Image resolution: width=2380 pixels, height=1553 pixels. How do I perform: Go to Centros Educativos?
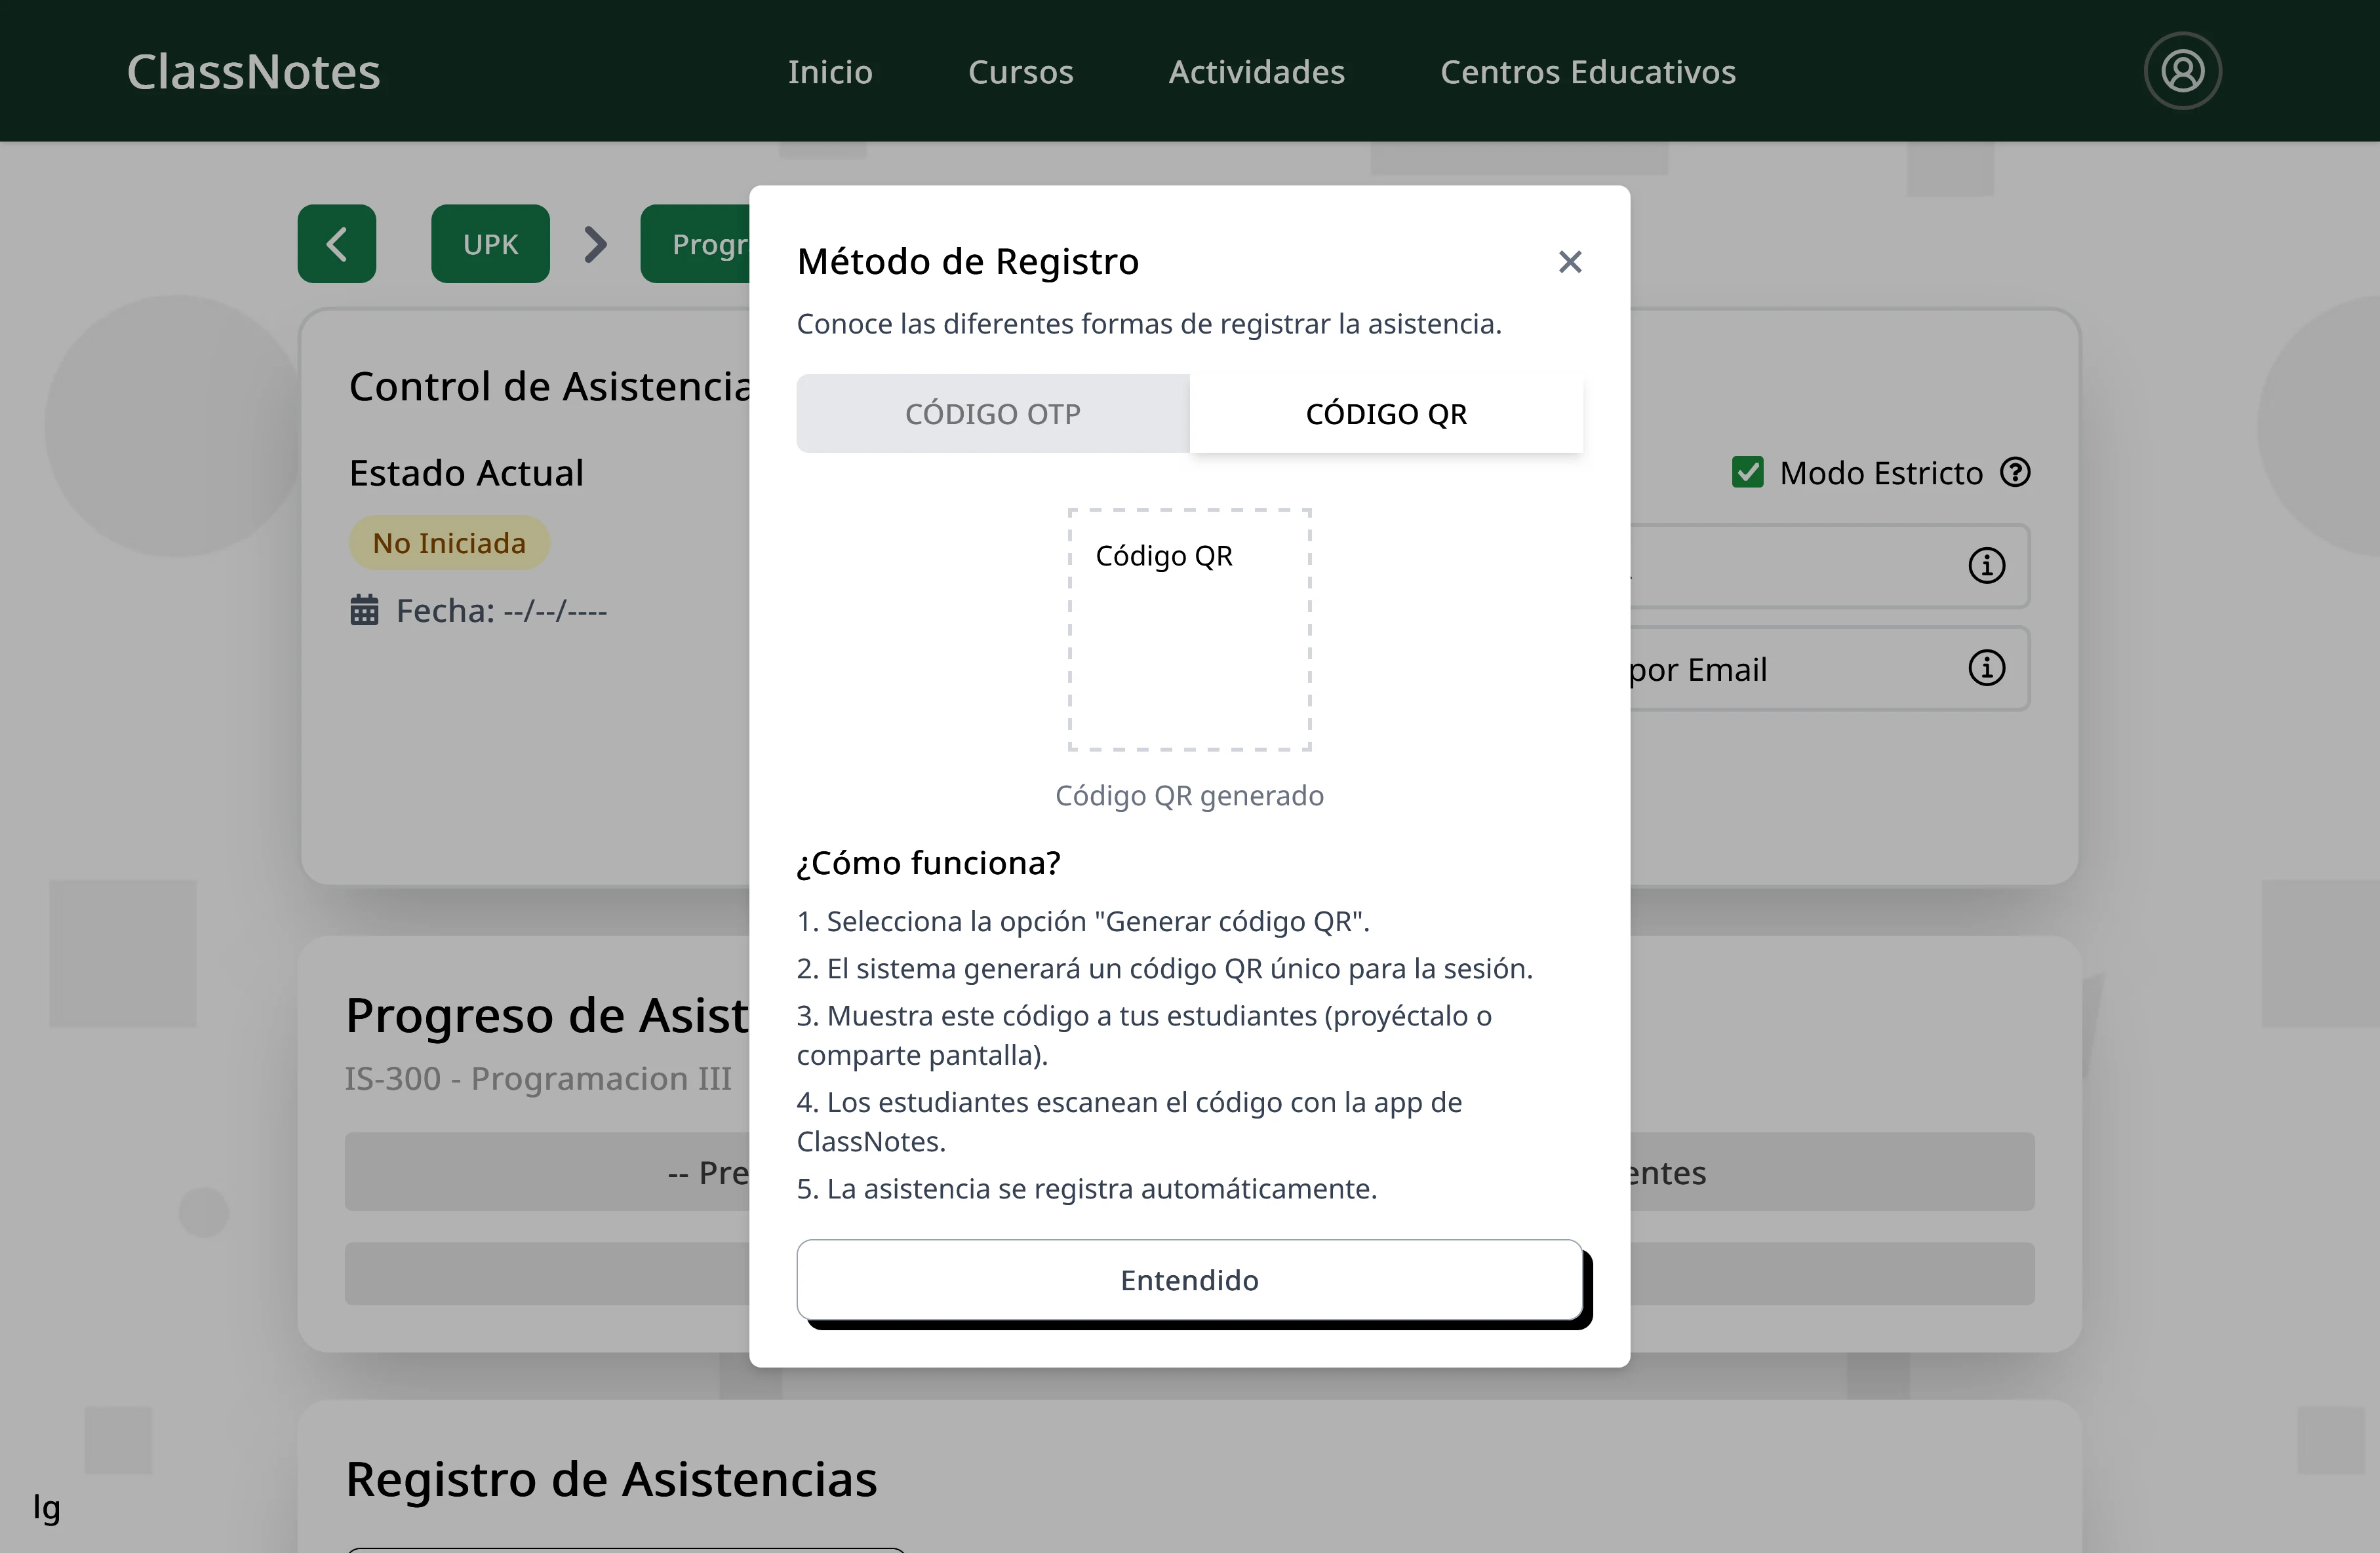[1588, 71]
